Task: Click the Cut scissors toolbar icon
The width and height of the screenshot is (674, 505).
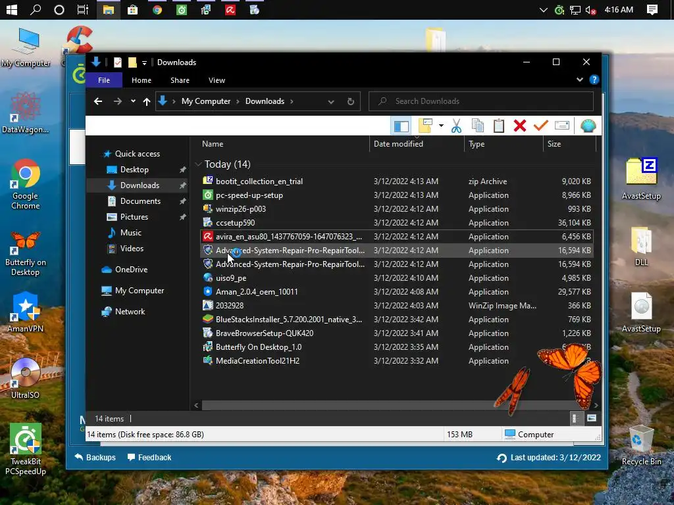Action: point(456,126)
